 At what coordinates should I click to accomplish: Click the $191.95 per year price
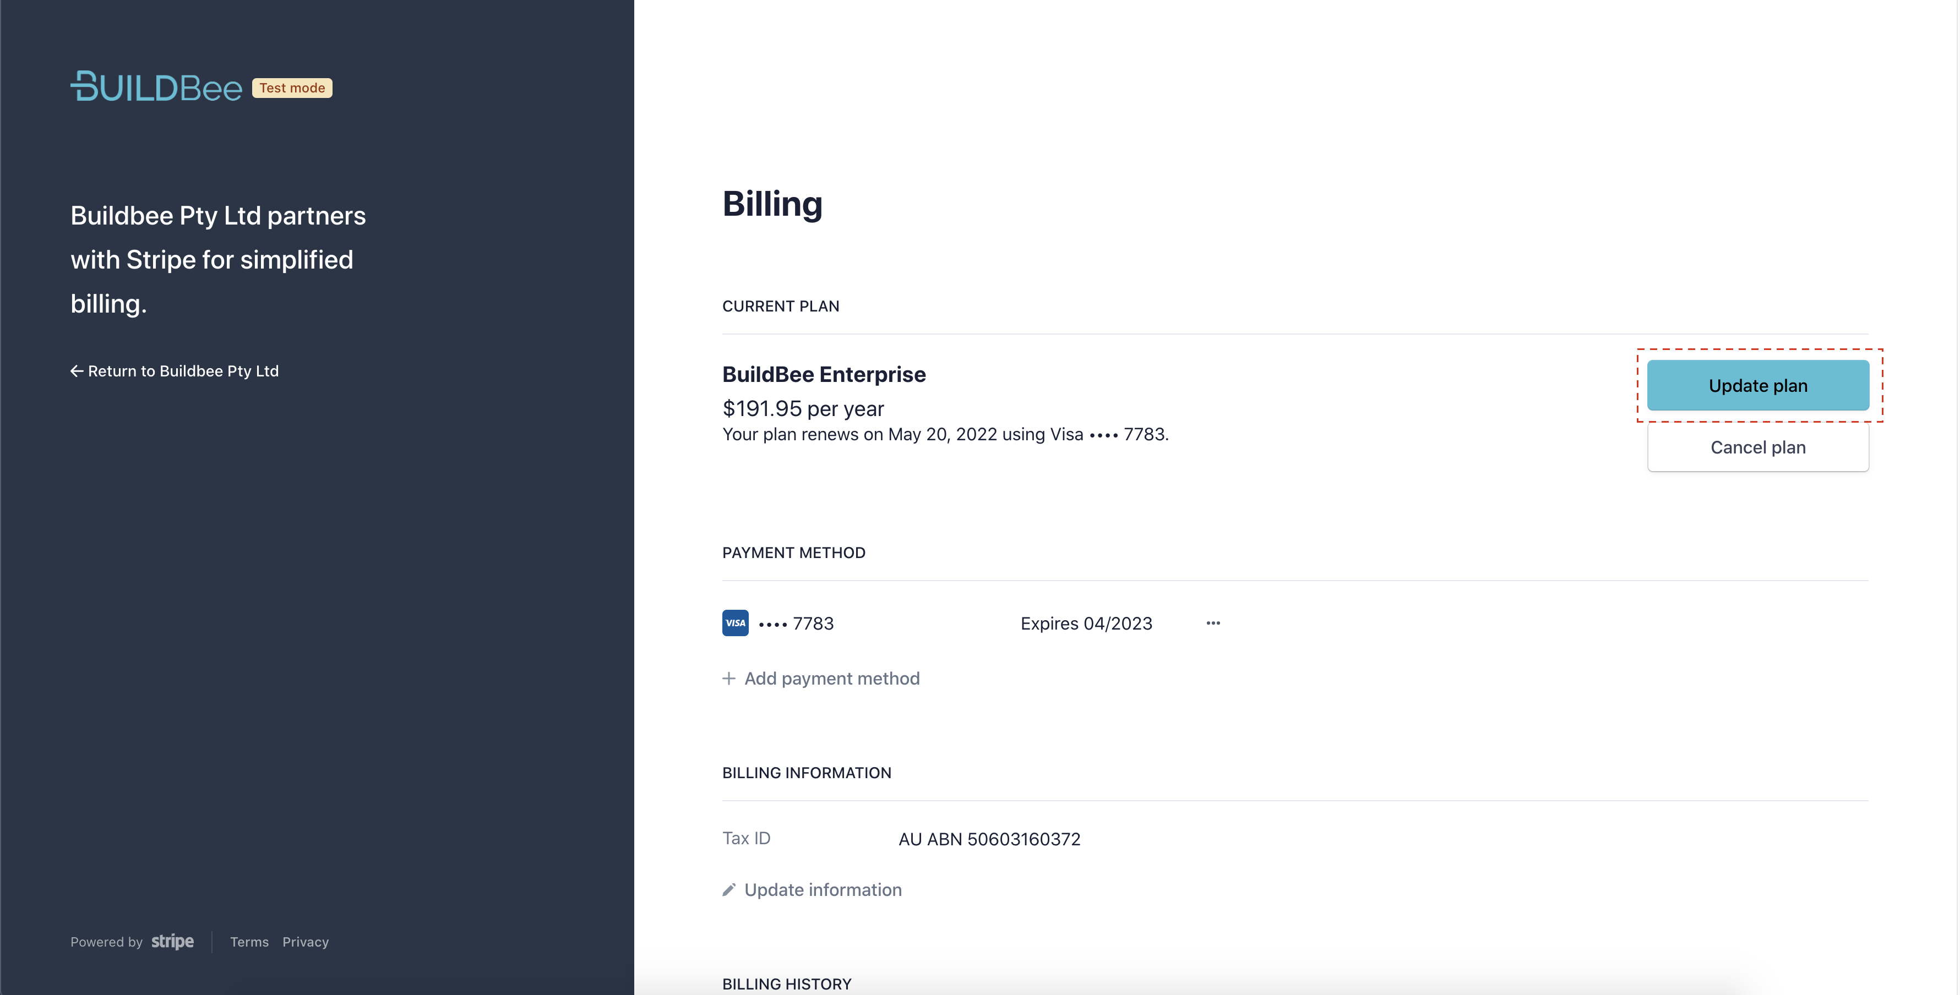803,409
